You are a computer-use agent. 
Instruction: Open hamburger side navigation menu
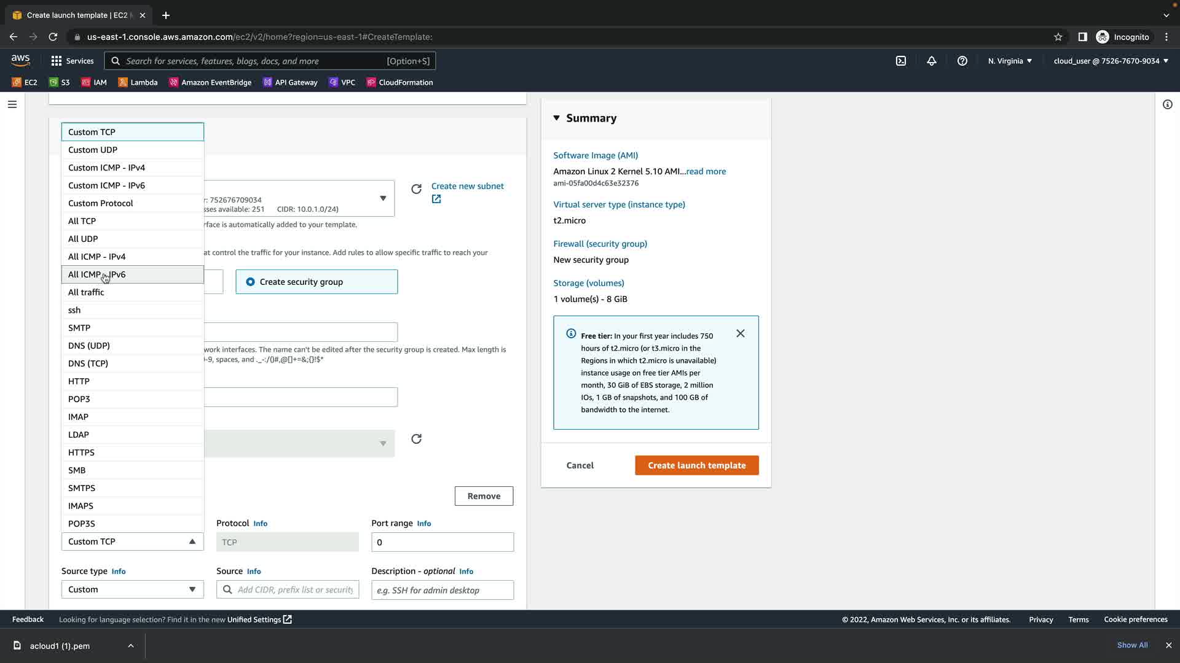coord(12,104)
